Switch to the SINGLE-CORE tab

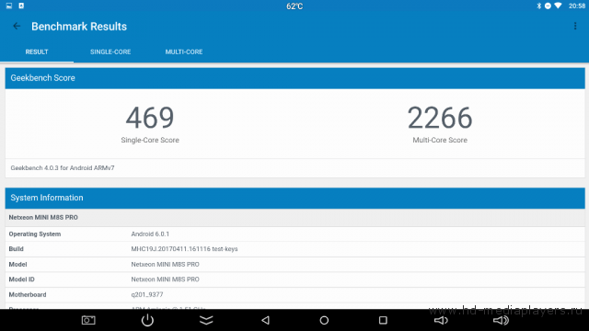coord(110,51)
